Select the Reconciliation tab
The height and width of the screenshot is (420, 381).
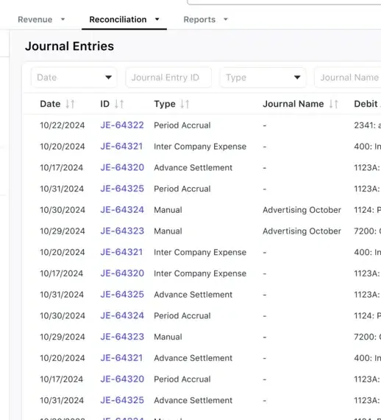coord(118,20)
